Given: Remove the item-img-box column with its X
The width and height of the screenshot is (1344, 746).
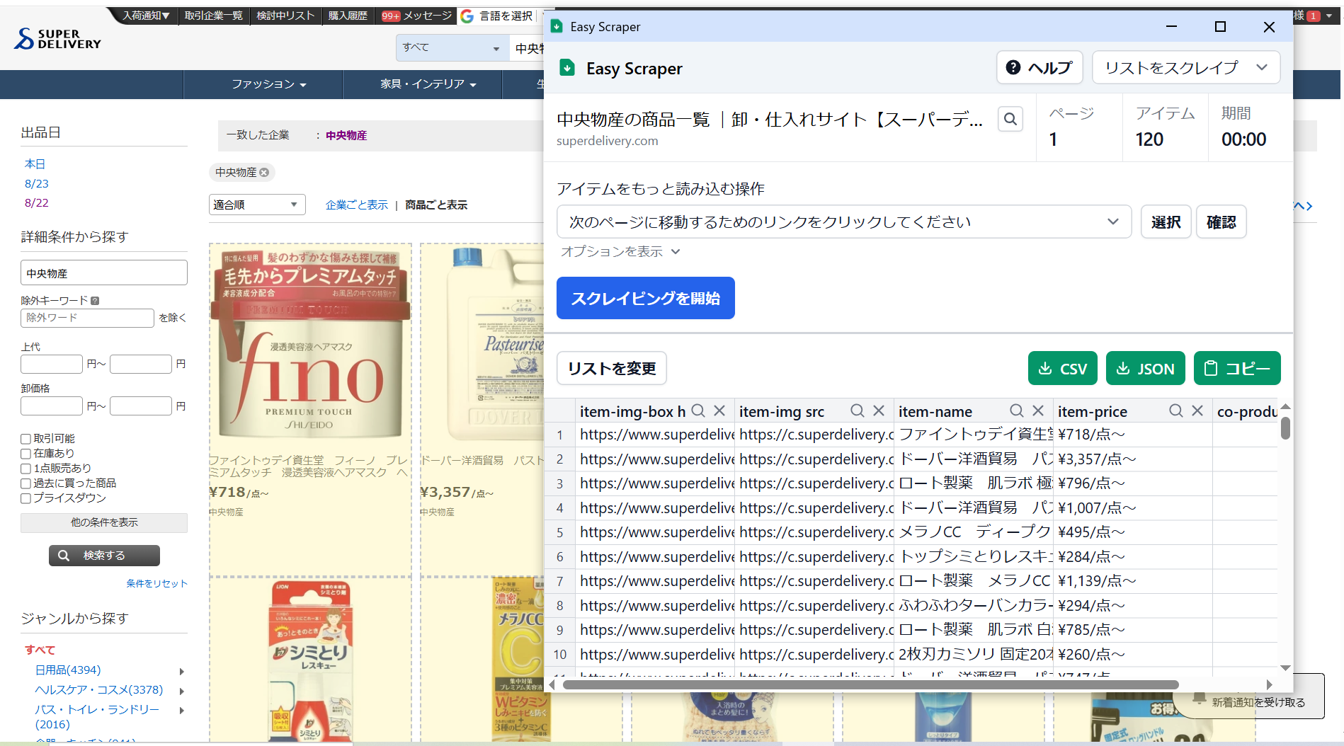Looking at the screenshot, I should [719, 411].
